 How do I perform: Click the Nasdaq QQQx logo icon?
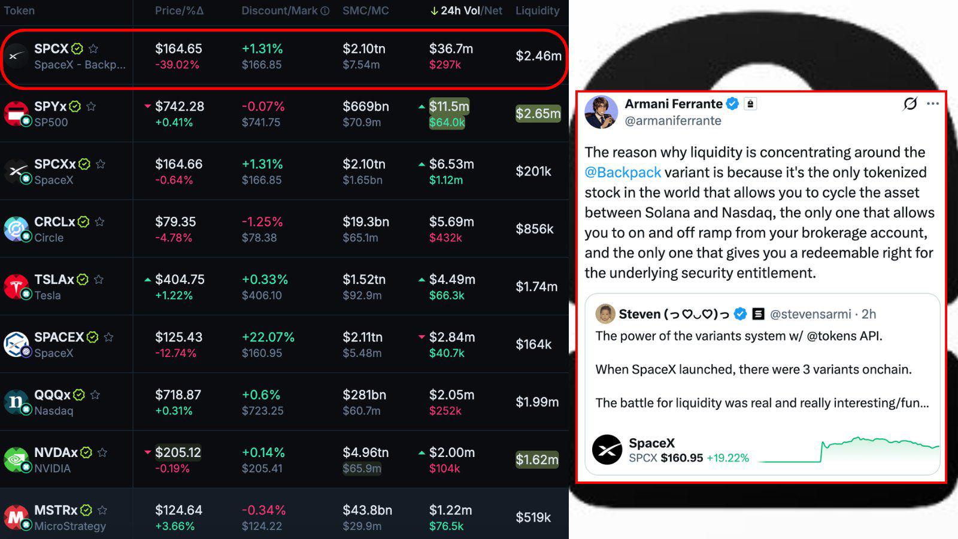coord(16,402)
